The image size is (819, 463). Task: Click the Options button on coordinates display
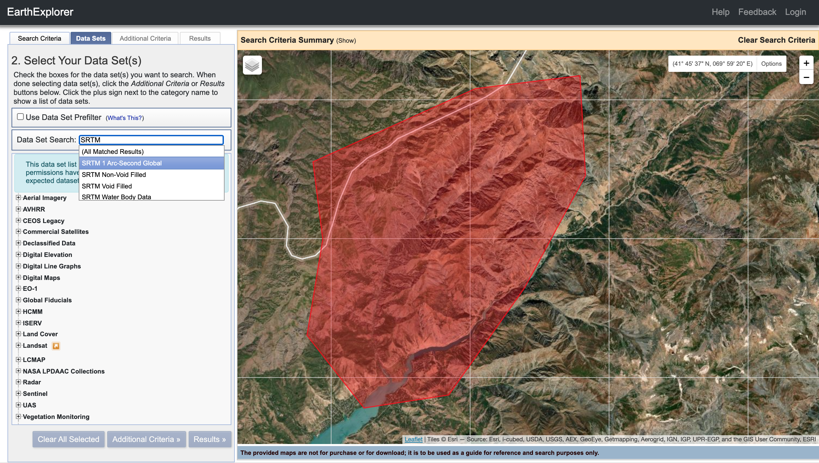772,63
